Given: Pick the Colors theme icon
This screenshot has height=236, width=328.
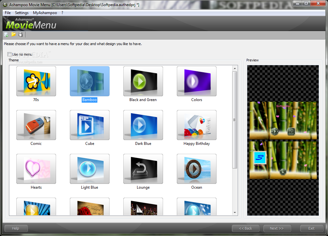Looking at the screenshot, I should (x=197, y=81).
